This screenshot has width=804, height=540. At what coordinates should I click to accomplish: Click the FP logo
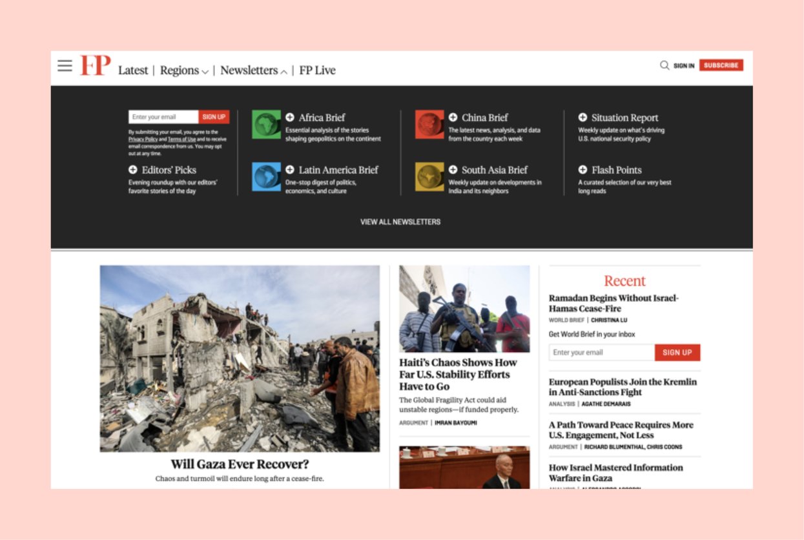click(x=95, y=66)
